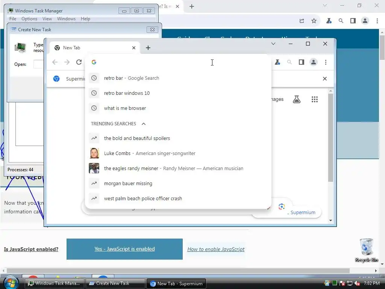Click the muted volume tray icon
Viewport: 385px width, 289px height.
pos(357,283)
